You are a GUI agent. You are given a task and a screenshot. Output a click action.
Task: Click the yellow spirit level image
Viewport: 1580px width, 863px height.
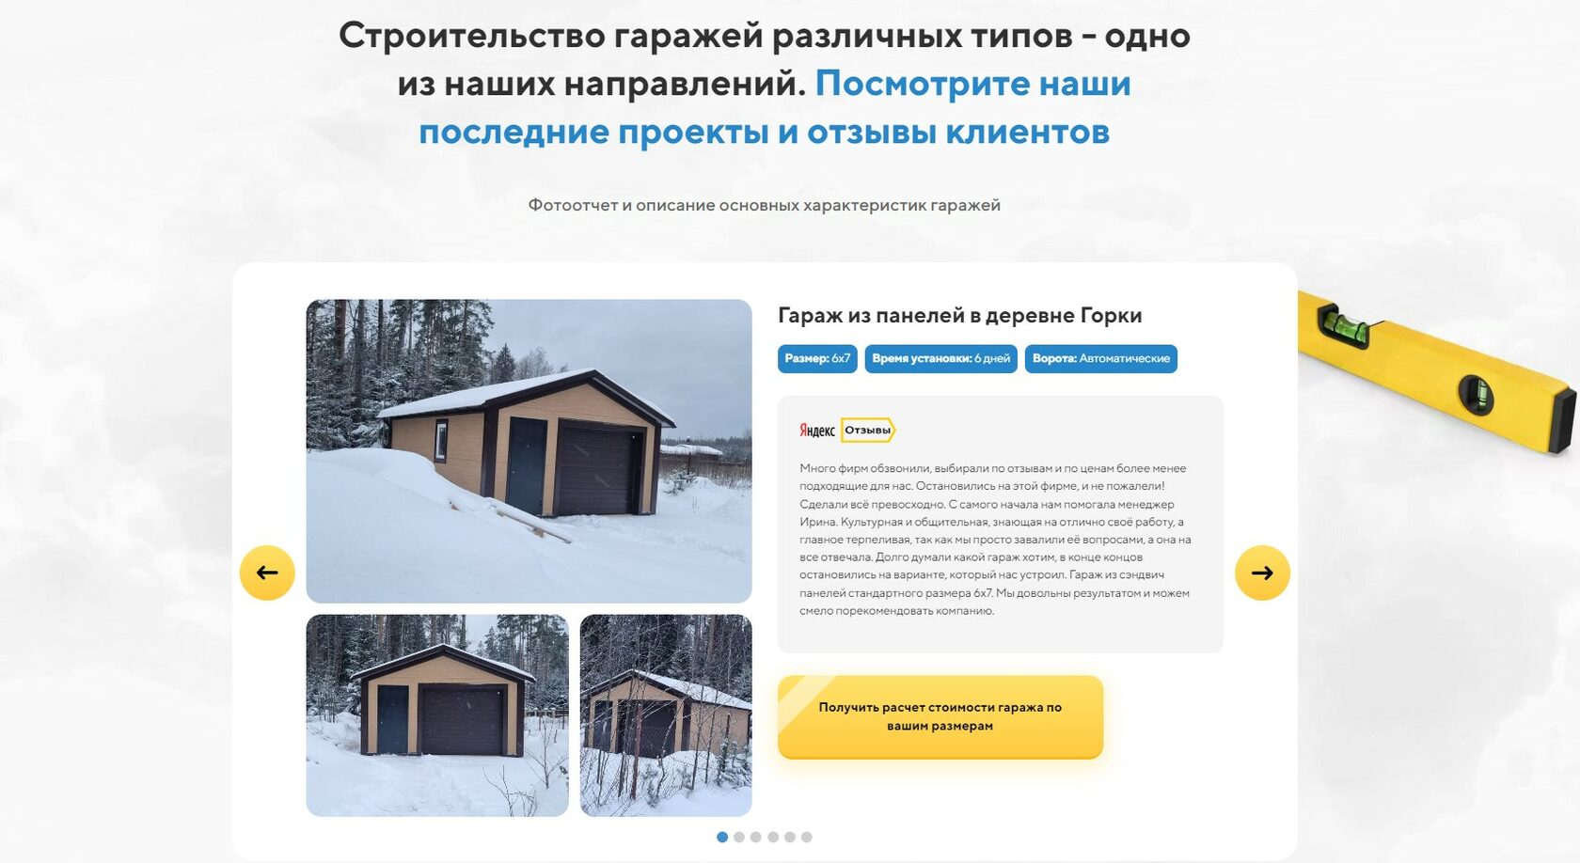(x=1437, y=370)
